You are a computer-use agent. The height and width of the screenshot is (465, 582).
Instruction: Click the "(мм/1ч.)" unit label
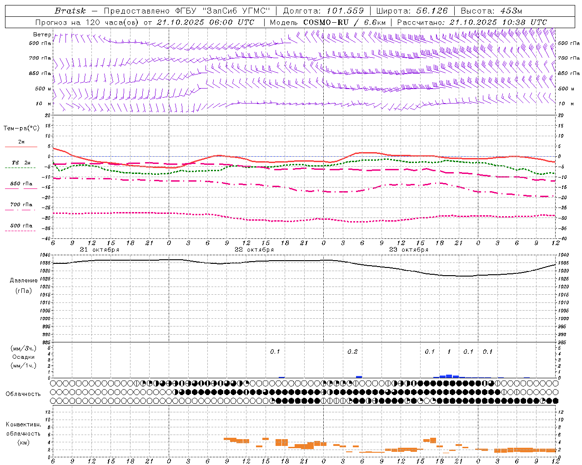tap(23, 366)
